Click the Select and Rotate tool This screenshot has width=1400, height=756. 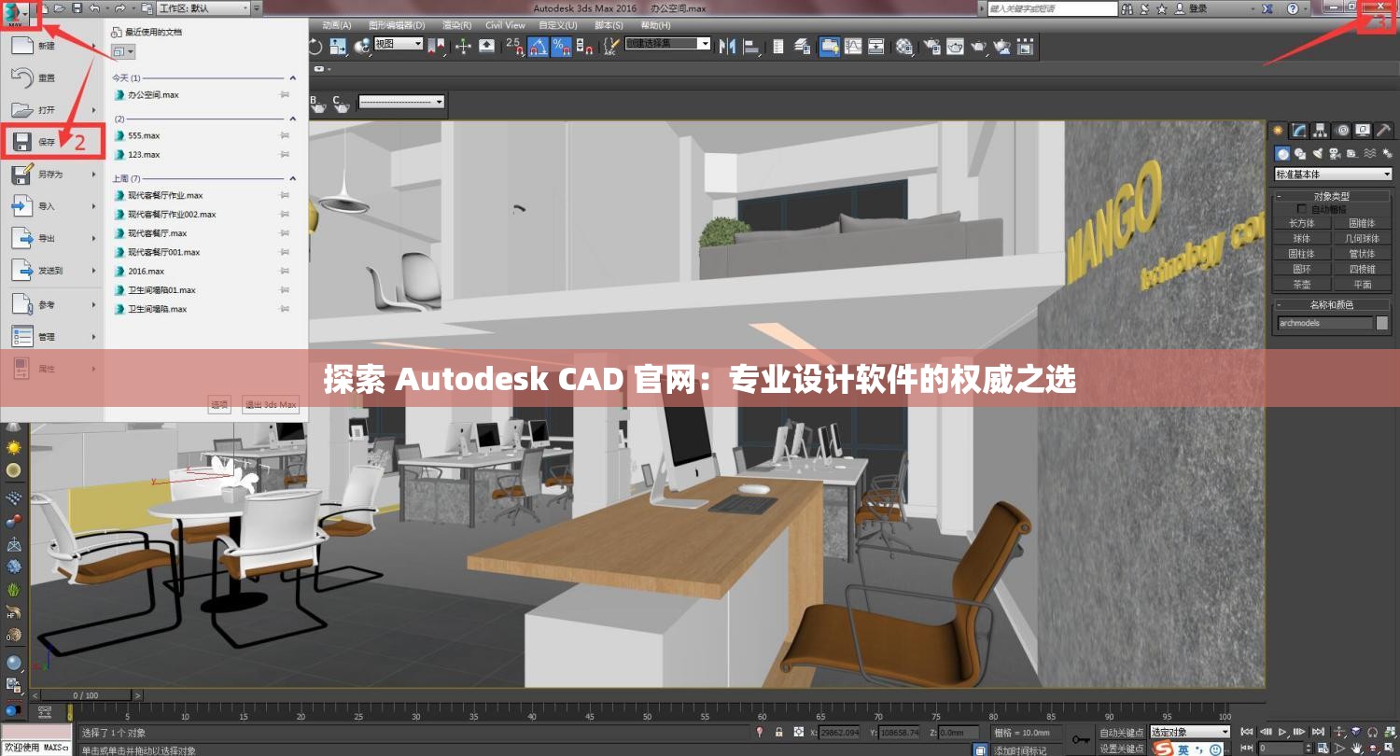point(315,45)
